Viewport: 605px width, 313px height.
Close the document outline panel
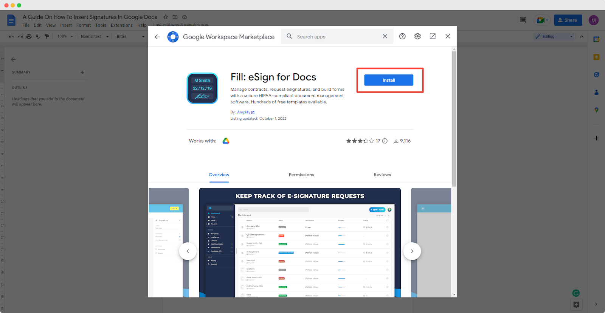pyautogui.click(x=13, y=59)
